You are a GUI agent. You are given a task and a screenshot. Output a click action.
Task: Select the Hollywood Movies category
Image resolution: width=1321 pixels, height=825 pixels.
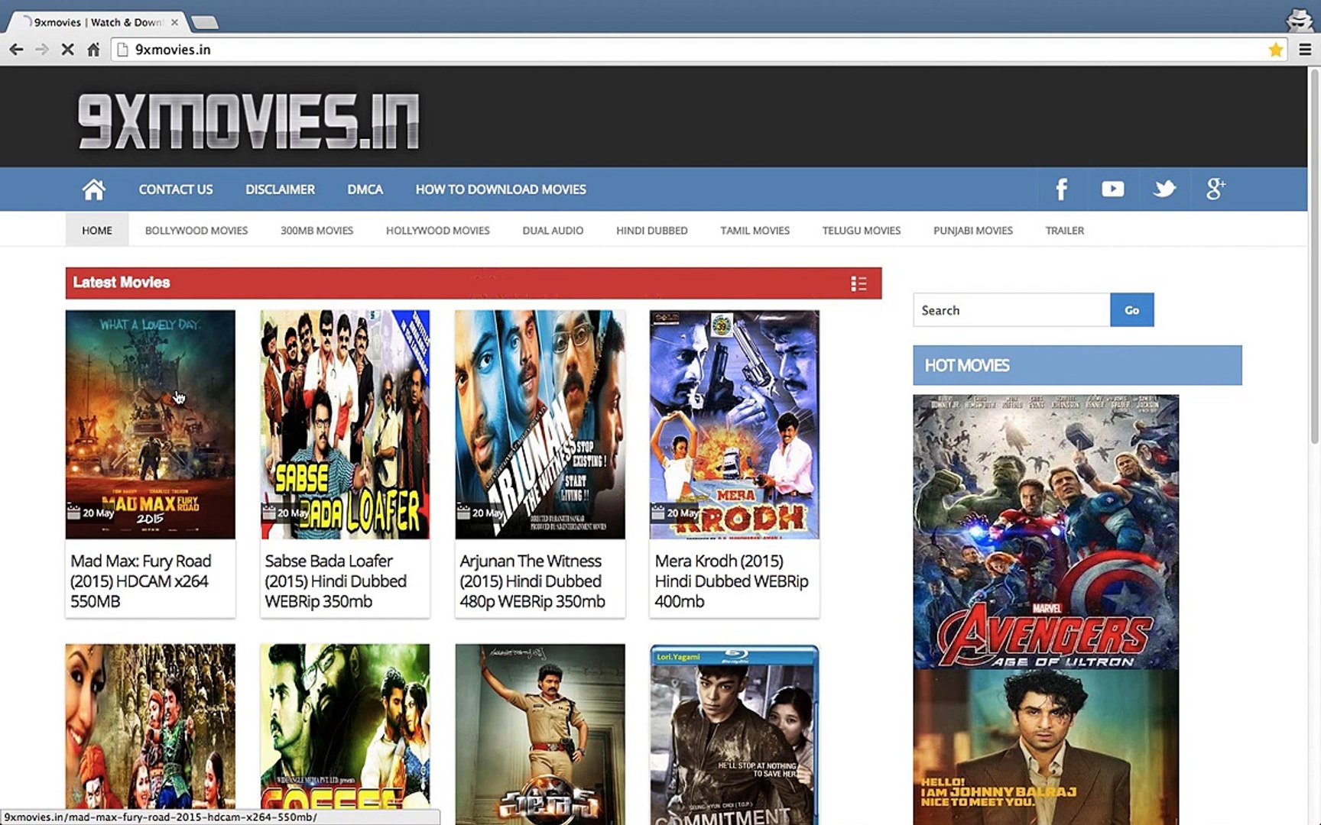click(437, 230)
